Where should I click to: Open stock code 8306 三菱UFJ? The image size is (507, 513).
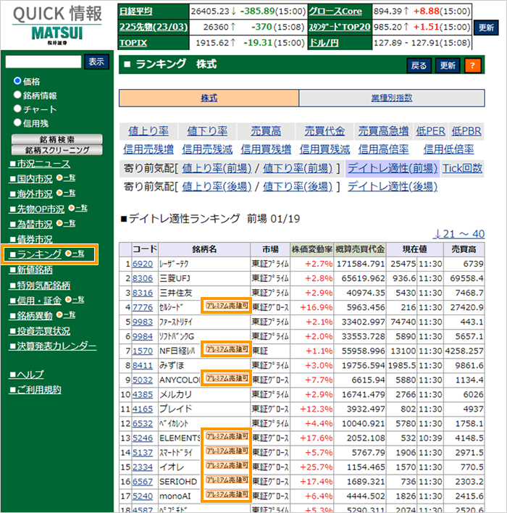tap(143, 278)
